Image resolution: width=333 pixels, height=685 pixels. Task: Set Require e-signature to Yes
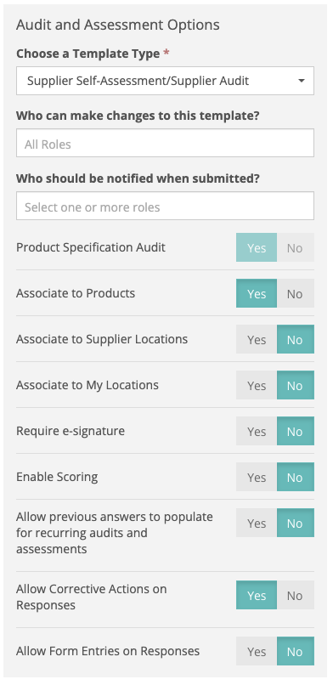tap(257, 431)
